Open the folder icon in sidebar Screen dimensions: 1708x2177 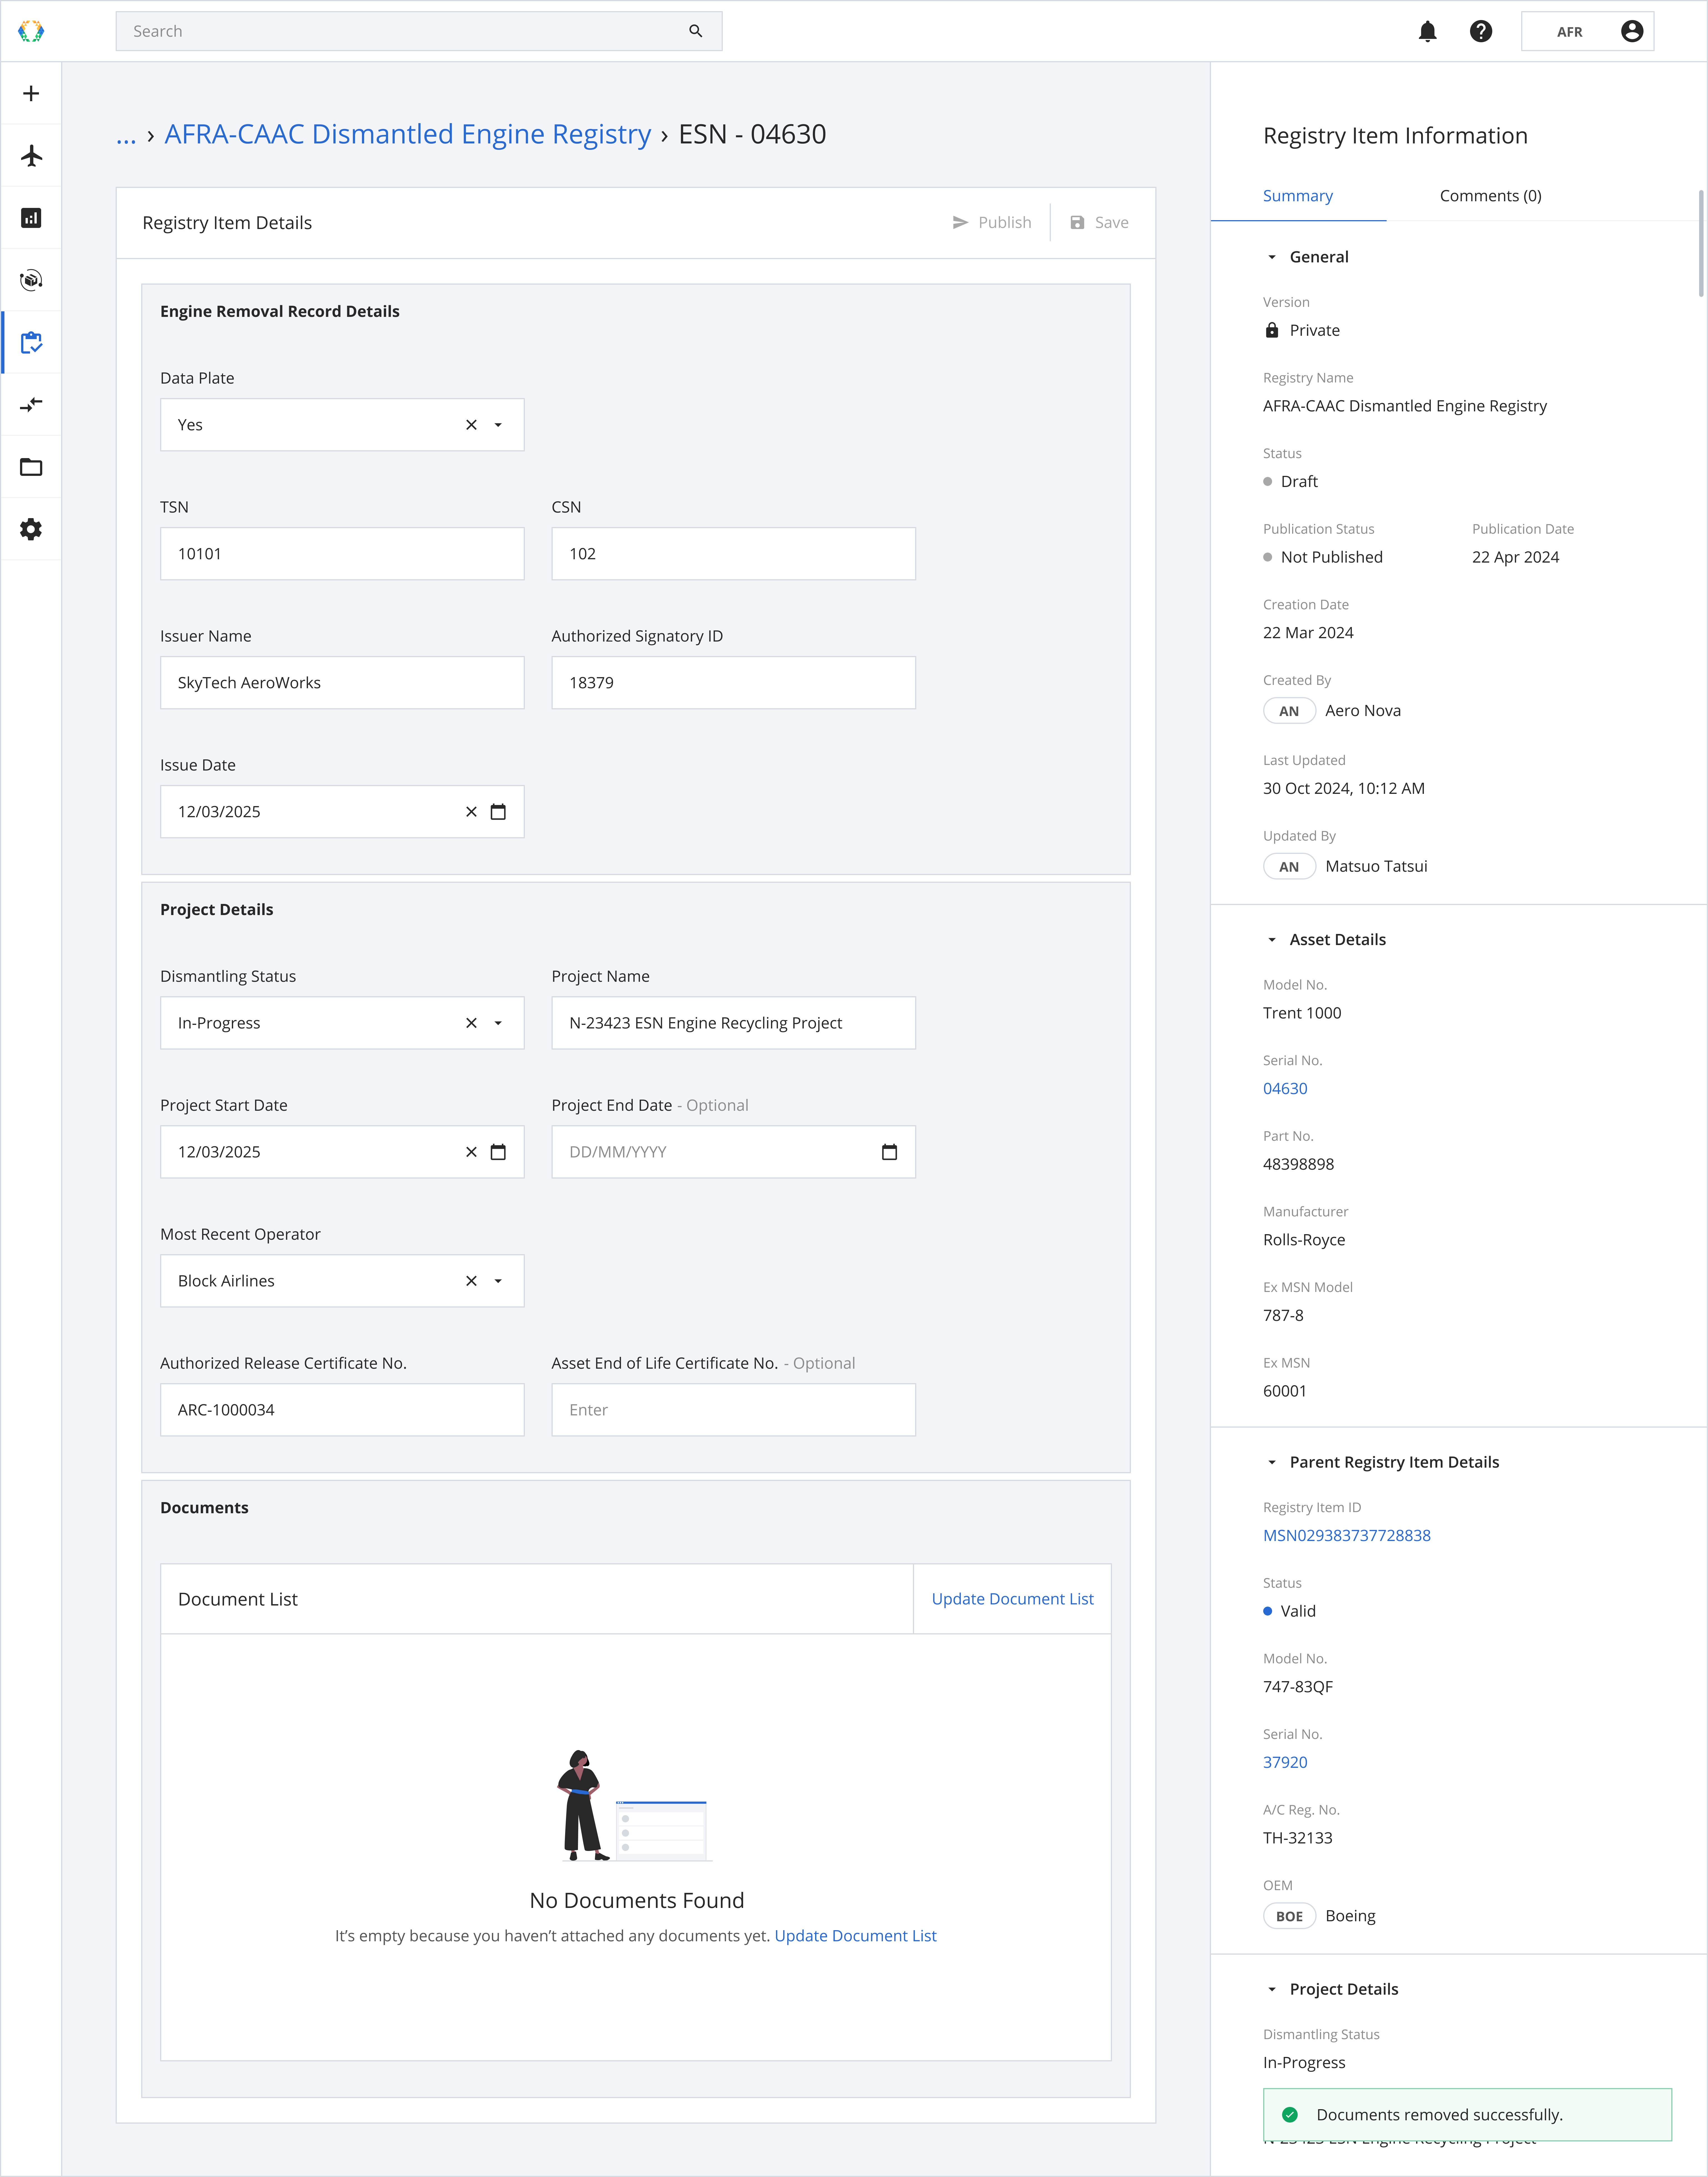[31, 467]
